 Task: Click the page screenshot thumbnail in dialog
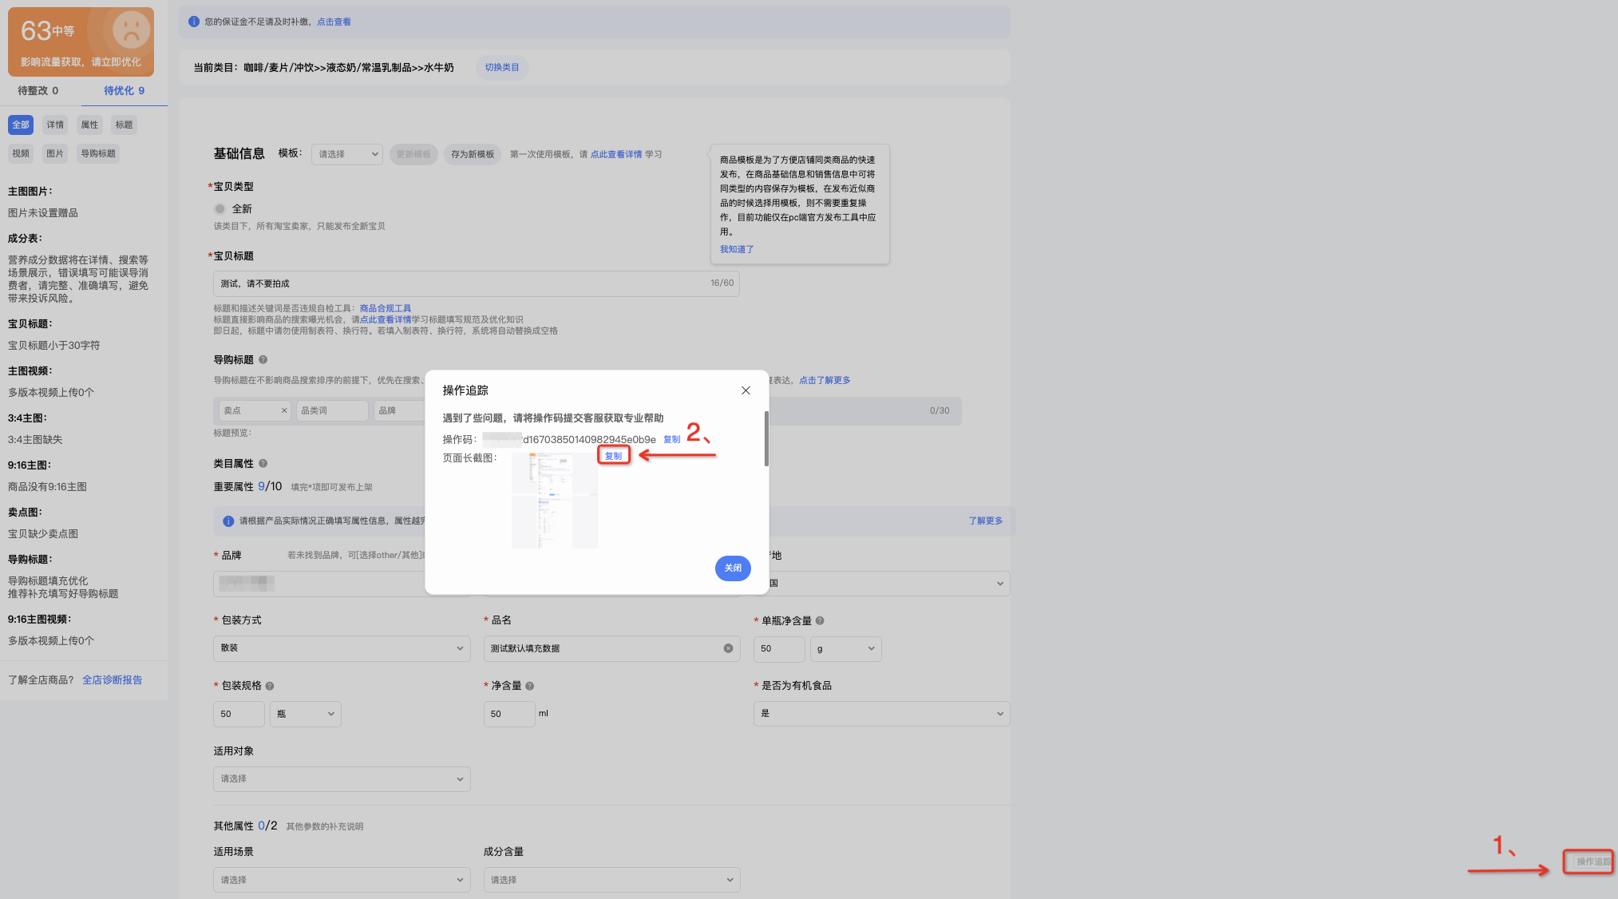pos(555,501)
